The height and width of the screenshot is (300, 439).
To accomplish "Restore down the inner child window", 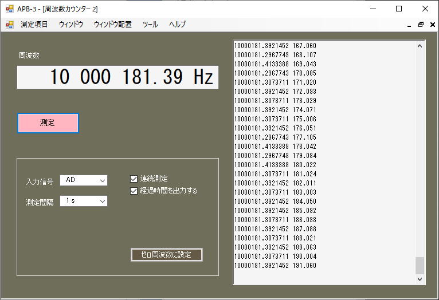I will (421, 25).
